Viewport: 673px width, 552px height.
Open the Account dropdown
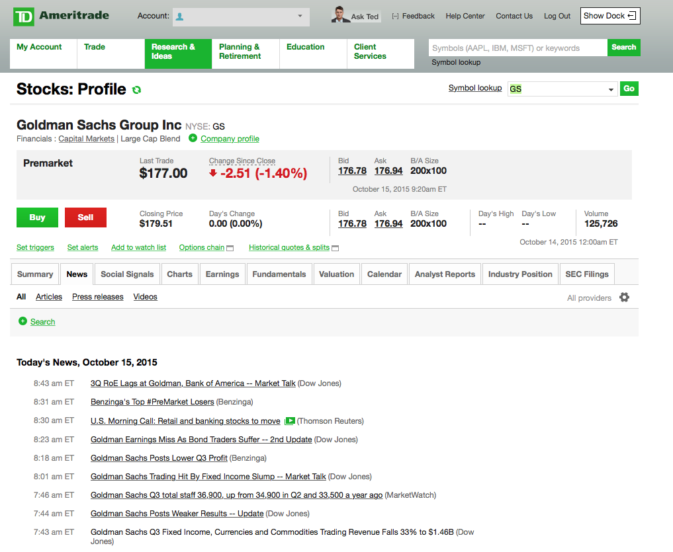coord(241,17)
